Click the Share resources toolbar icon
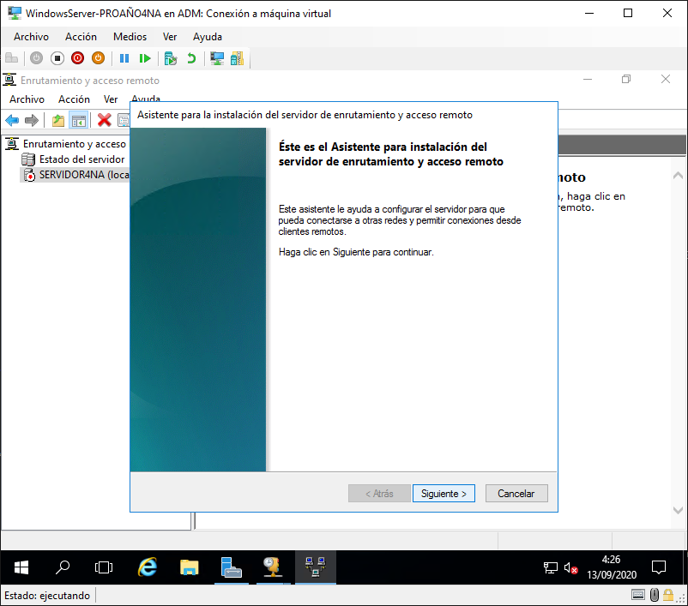688x606 pixels. pos(237,58)
